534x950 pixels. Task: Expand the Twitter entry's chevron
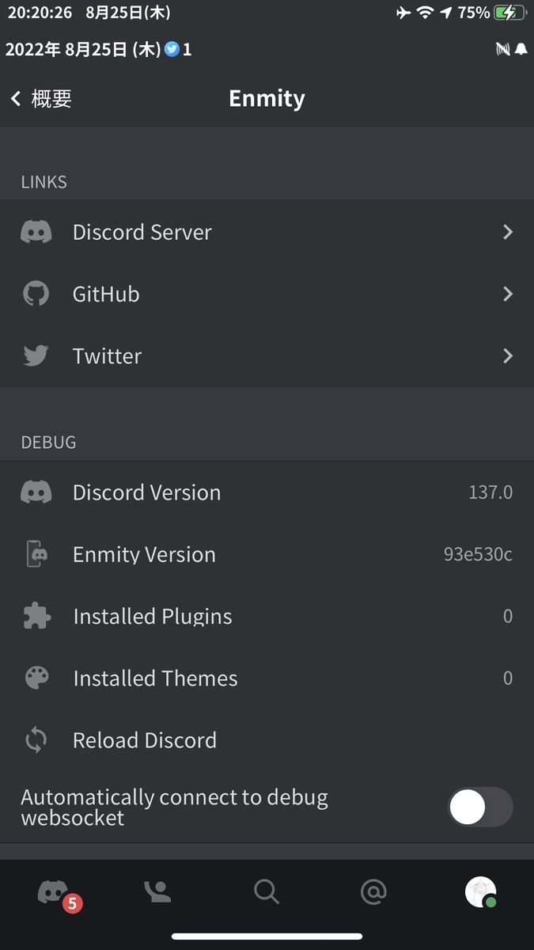pyautogui.click(x=508, y=355)
